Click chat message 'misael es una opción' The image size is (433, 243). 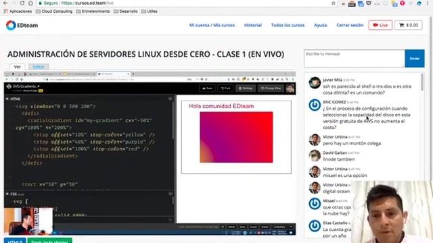(345, 175)
